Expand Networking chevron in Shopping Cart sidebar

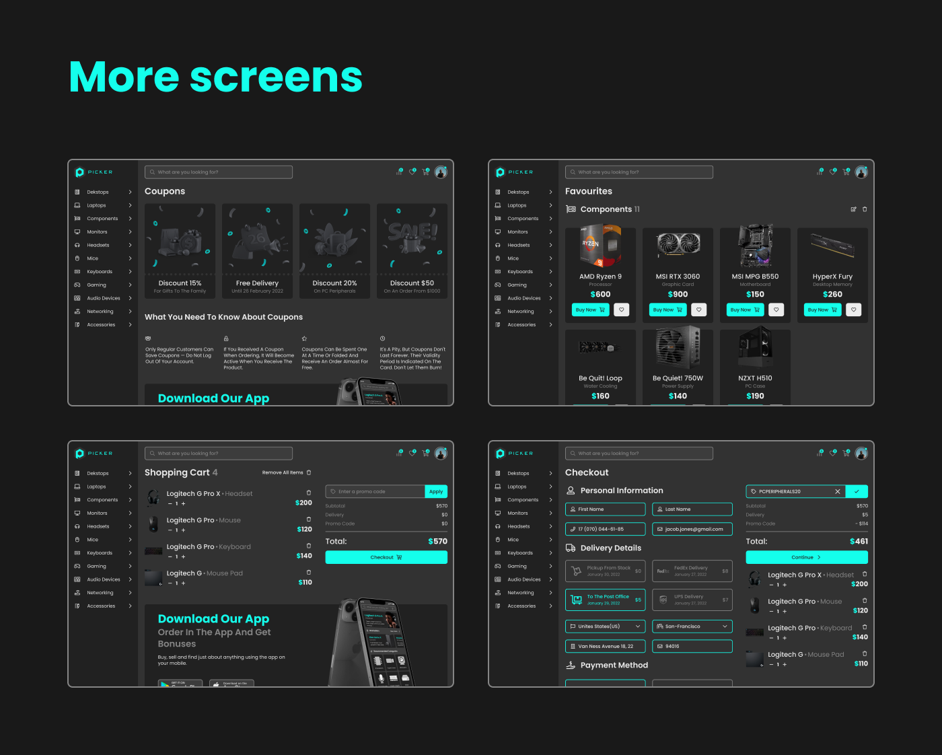130,593
